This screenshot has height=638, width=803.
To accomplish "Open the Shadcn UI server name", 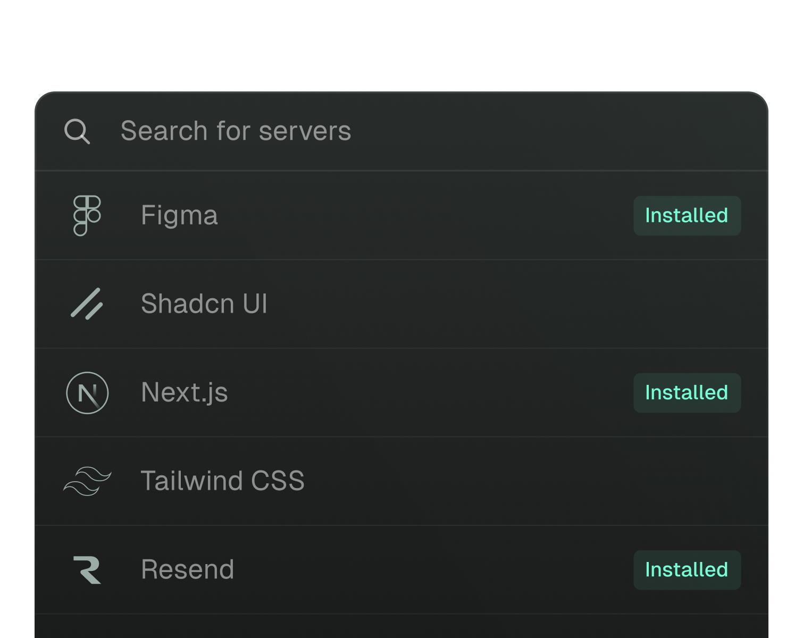I will coord(204,304).
